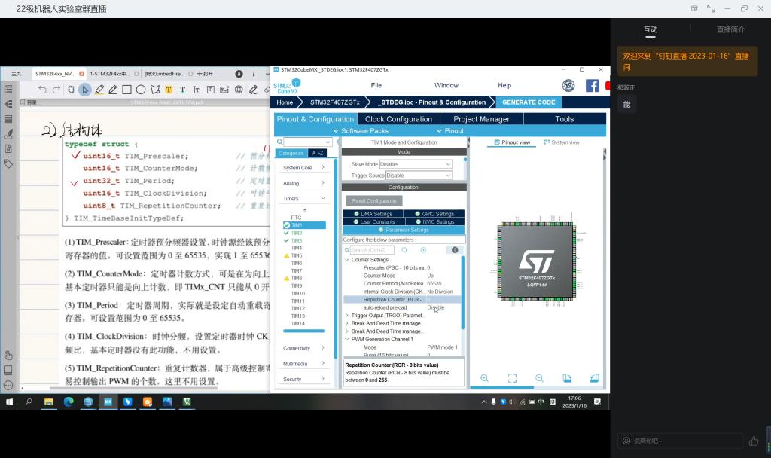The width and height of the screenshot is (771, 458).
Task: Click the zoom in icon under pinout
Action: tap(484, 378)
